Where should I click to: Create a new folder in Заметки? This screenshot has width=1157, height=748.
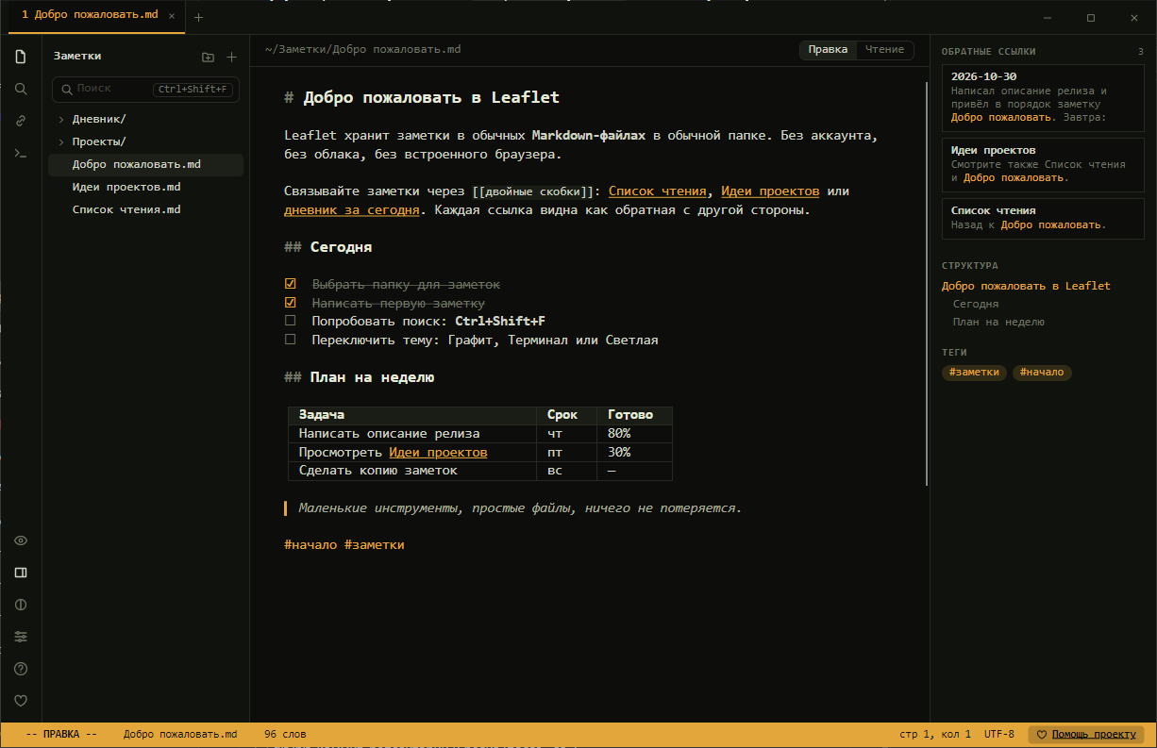(x=209, y=57)
